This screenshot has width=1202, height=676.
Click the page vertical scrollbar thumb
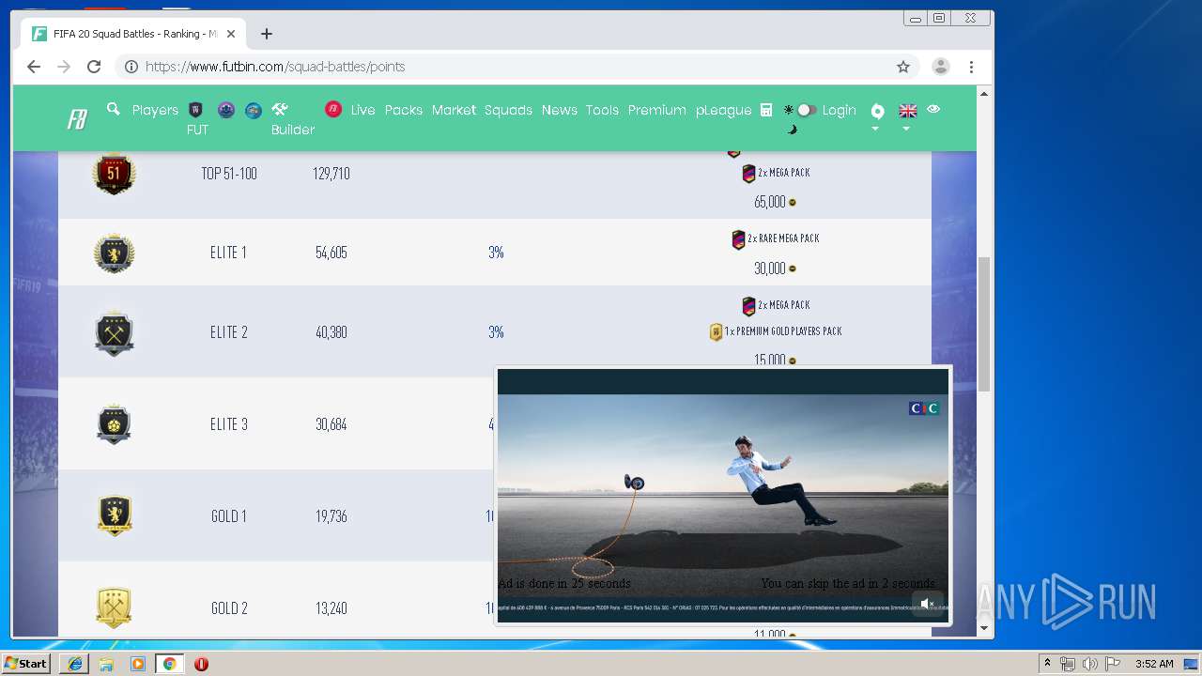coord(984,324)
